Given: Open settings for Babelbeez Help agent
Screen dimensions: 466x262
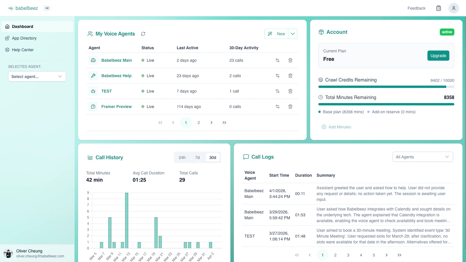Looking at the screenshot, I should 278,76.
